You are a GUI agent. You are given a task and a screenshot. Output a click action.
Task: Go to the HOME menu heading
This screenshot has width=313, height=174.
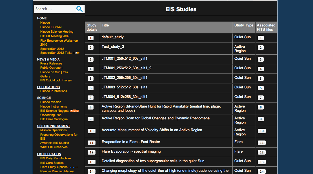pos(42,18)
